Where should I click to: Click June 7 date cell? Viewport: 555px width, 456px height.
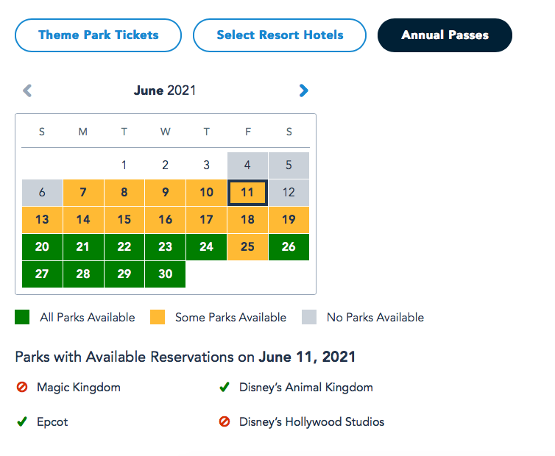(x=83, y=193)
